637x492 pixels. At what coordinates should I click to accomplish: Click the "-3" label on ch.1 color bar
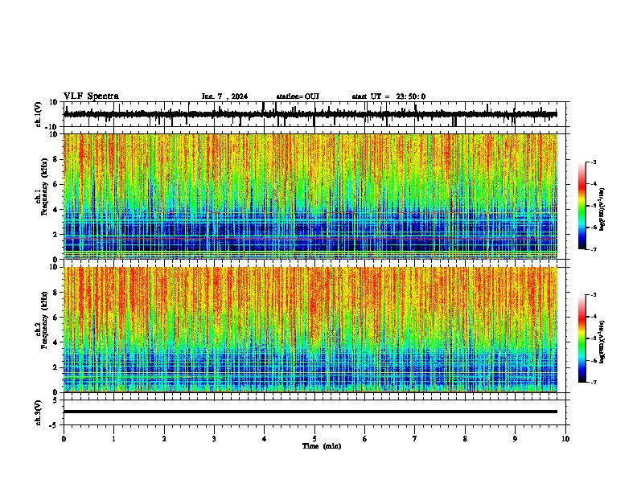(x=593, y=162)
